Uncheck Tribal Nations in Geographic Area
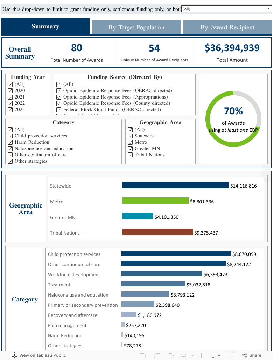 tap(129, 155)
